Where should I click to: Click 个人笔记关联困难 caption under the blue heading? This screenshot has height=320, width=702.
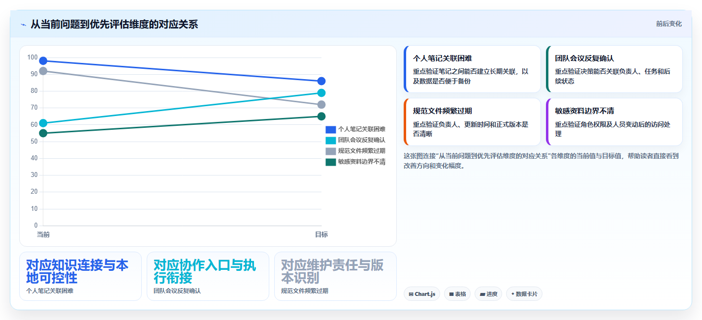(49, 291)
